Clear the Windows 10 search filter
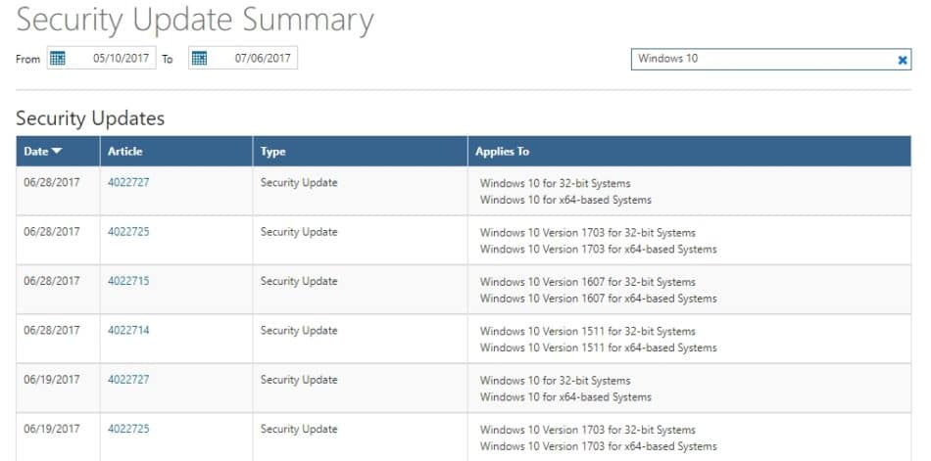931x461 pixels. 902,60
